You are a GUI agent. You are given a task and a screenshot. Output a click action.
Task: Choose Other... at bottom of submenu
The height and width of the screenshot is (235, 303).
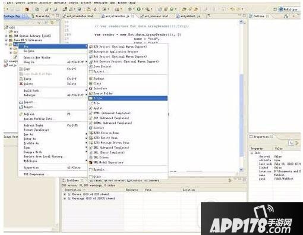[128, 177]
